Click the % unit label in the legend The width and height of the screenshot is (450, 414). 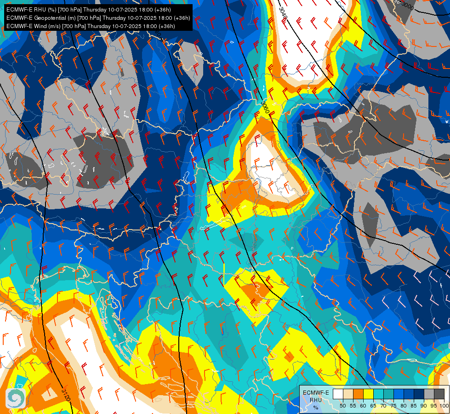(x=316, y=408)
